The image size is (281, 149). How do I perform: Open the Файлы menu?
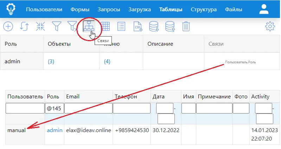click(x=234, y=9)
